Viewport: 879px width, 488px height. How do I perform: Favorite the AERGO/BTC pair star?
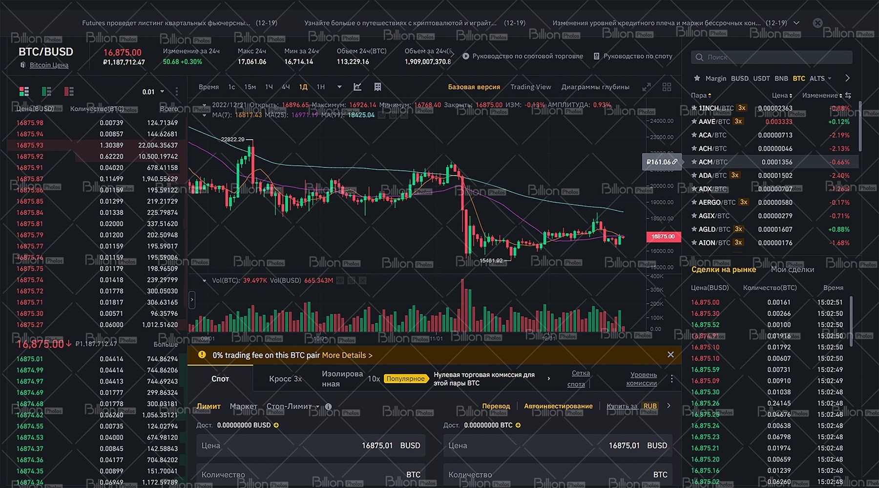point(694,202)
